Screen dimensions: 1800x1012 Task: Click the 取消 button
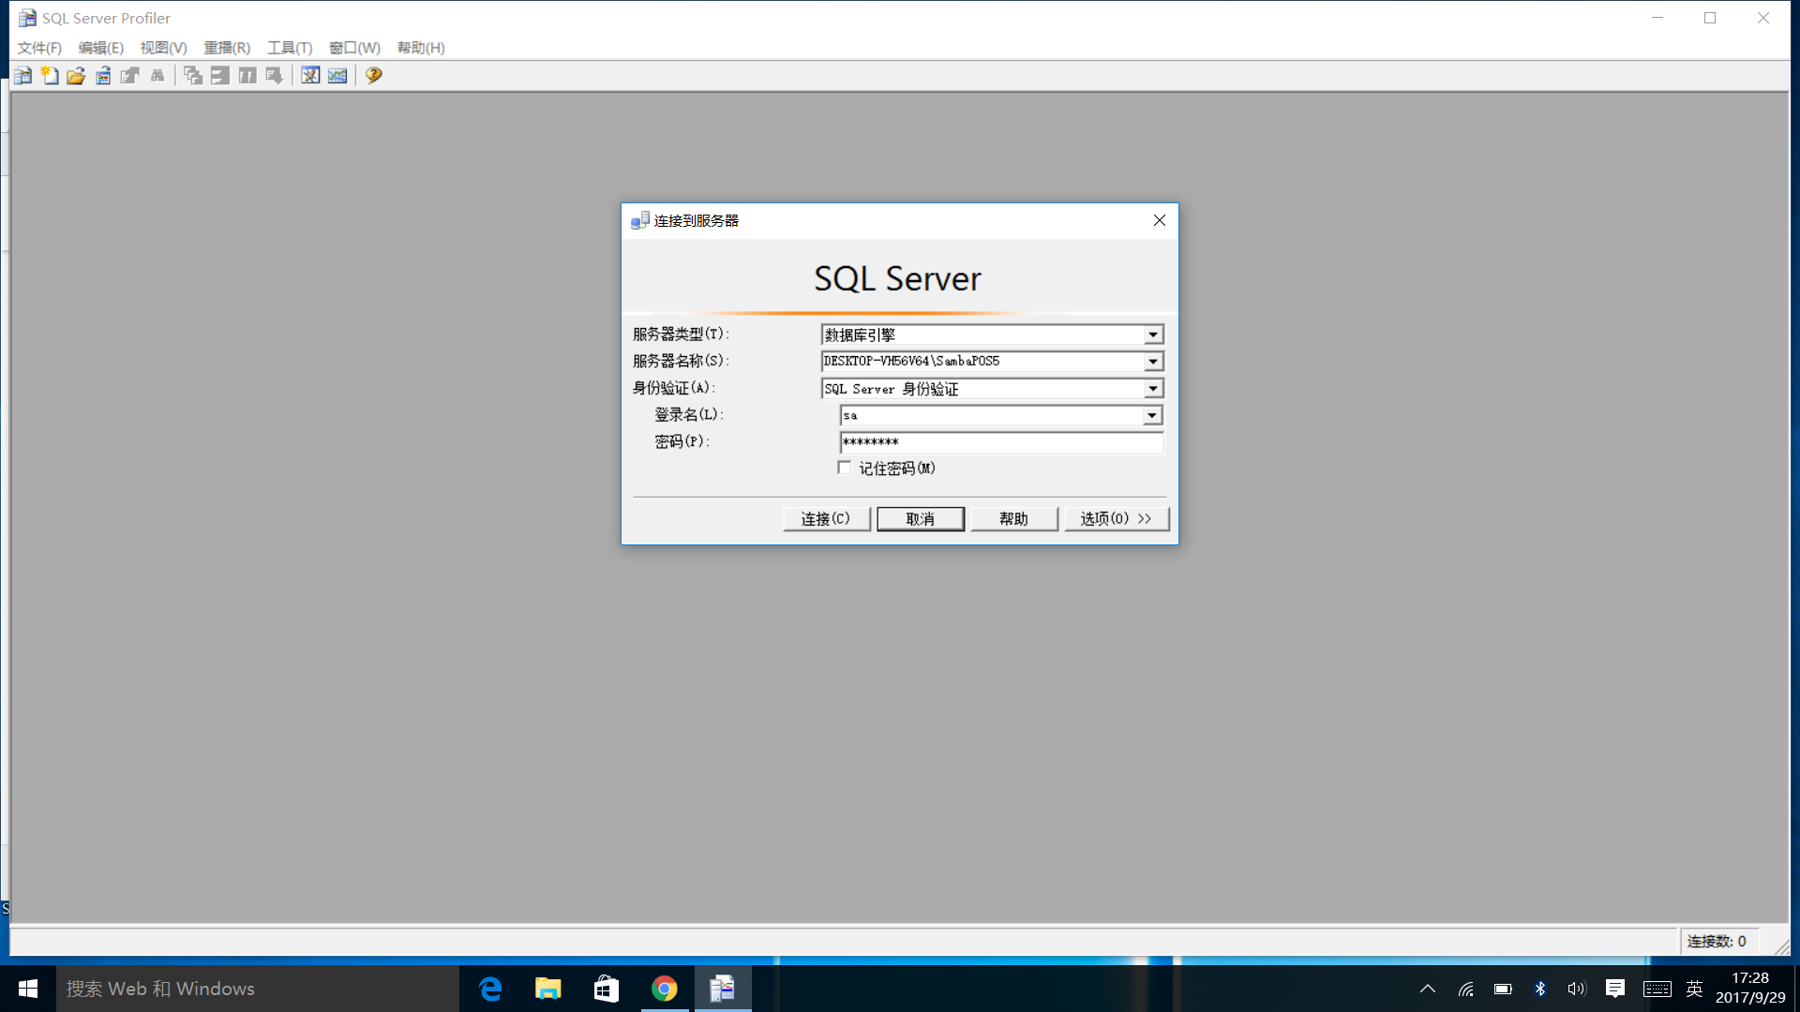click(x=921, y=519)
